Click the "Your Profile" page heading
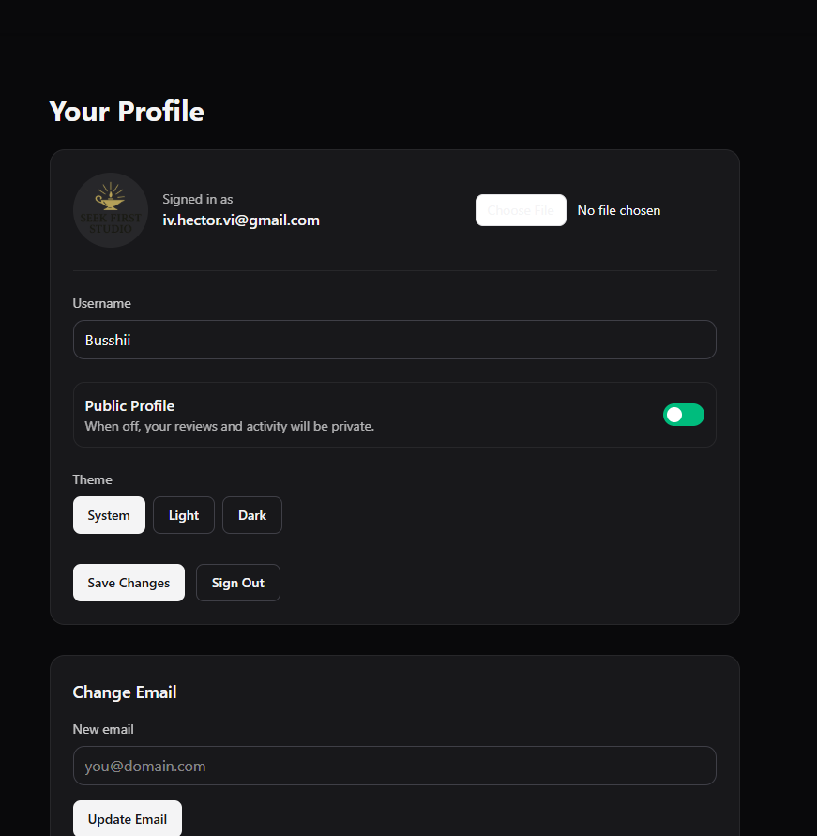Screen dimensions: 817x836 (x=127, y=112)
